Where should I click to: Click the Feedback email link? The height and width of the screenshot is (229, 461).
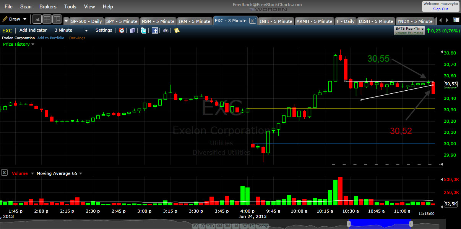(x=267, y=5)
